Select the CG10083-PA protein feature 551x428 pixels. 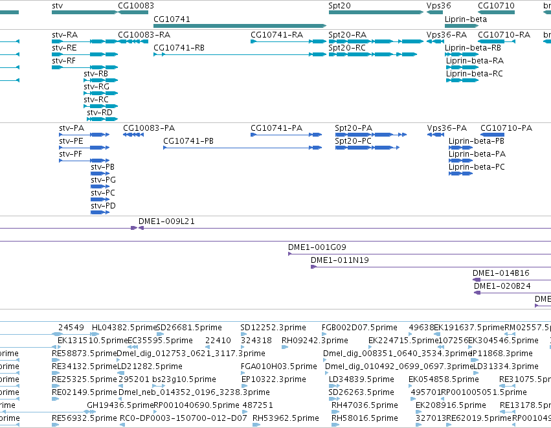[133, 135]
